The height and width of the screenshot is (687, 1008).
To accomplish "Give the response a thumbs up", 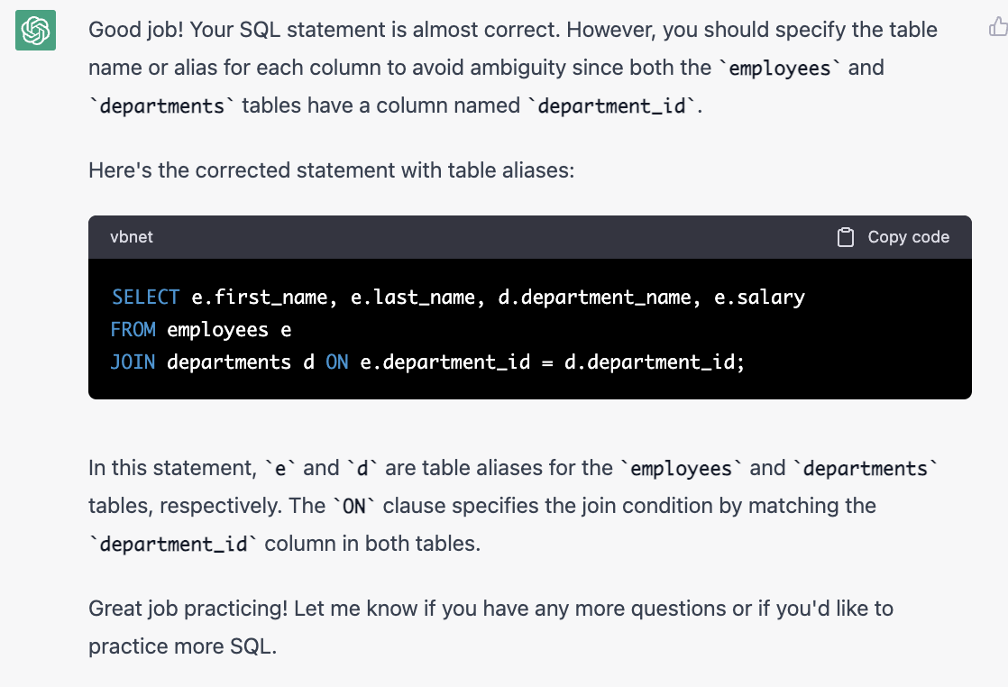I will point(998,27).
